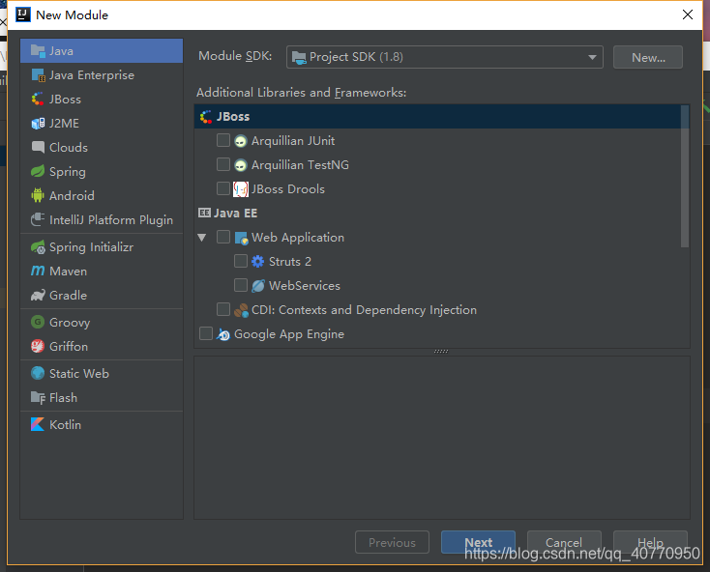Pick the Android robot icon
710x572 pixels.
(x=38, y=195)
